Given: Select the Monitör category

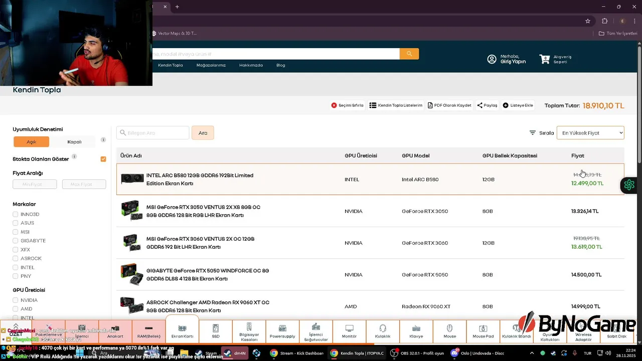Looking at the screenshot, I should click(349, 331).
